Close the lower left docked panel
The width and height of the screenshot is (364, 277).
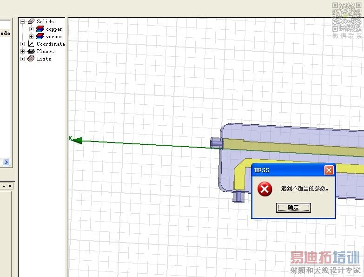10,186
